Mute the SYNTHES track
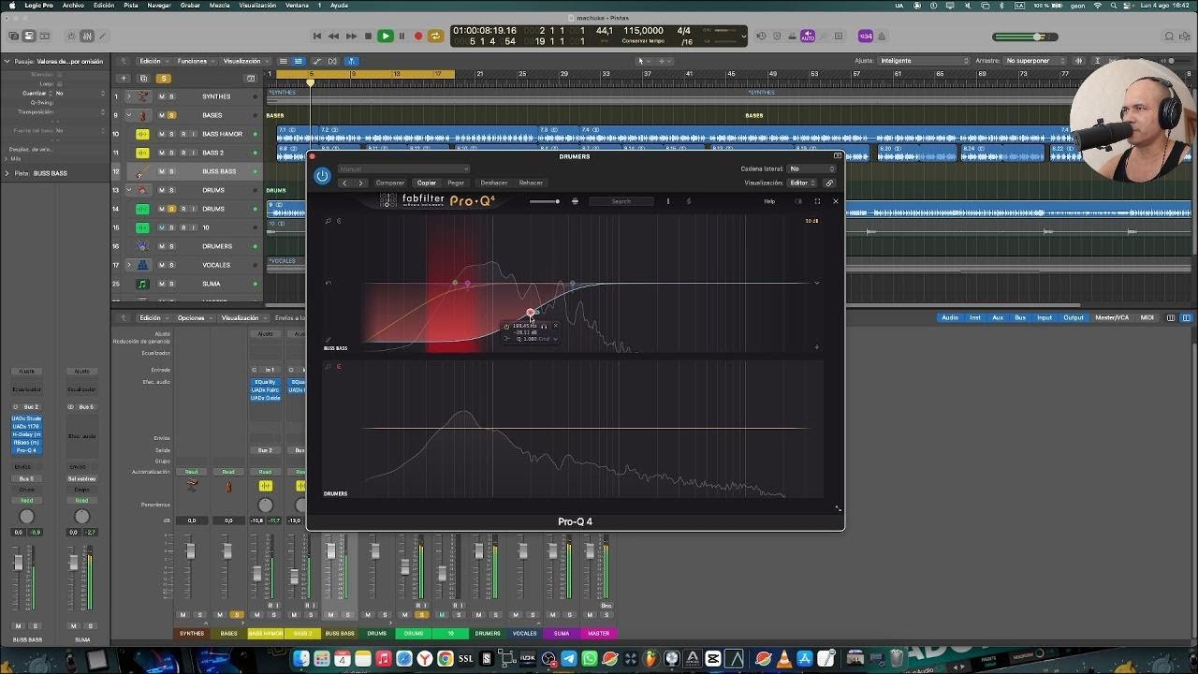Viewport: 1198px width, 674px height. [161, 96]
